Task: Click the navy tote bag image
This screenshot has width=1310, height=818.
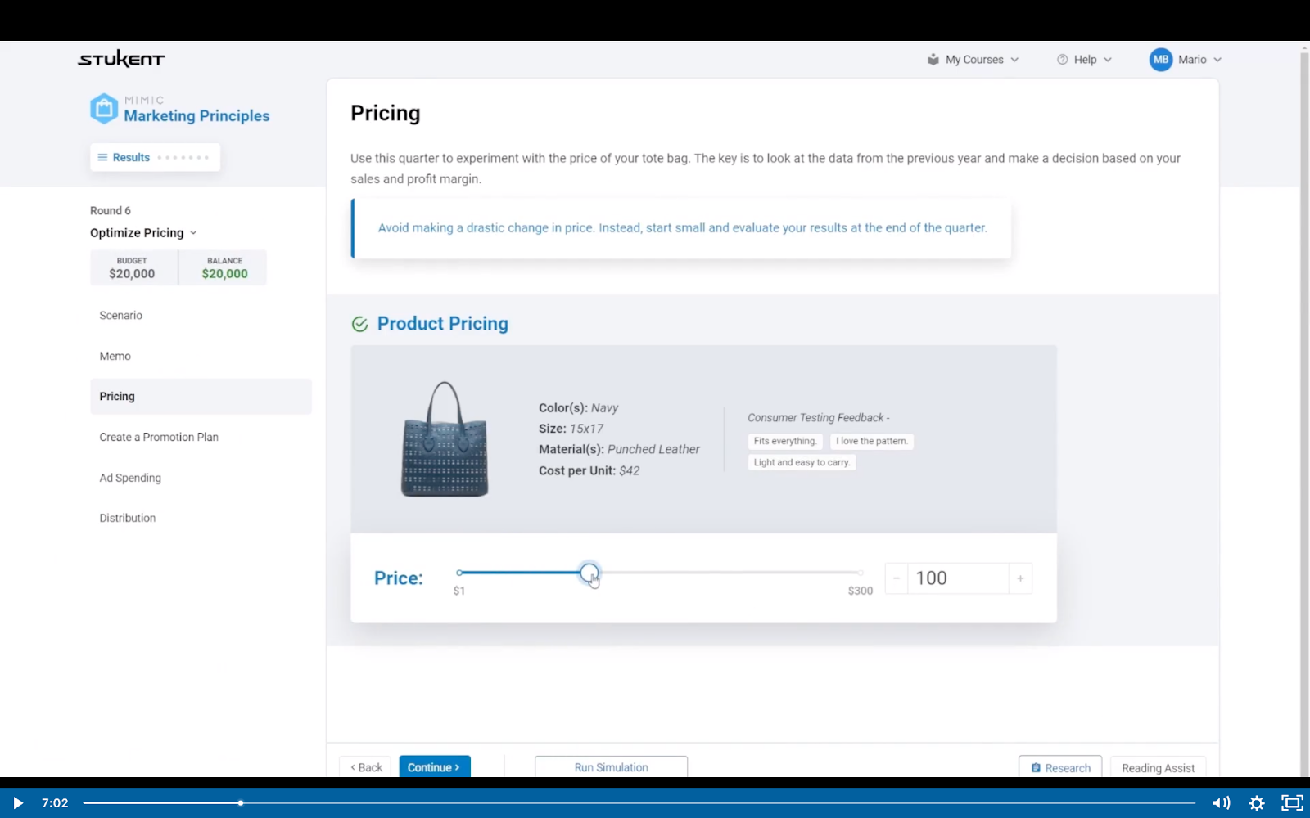Action: pos(445,439)
